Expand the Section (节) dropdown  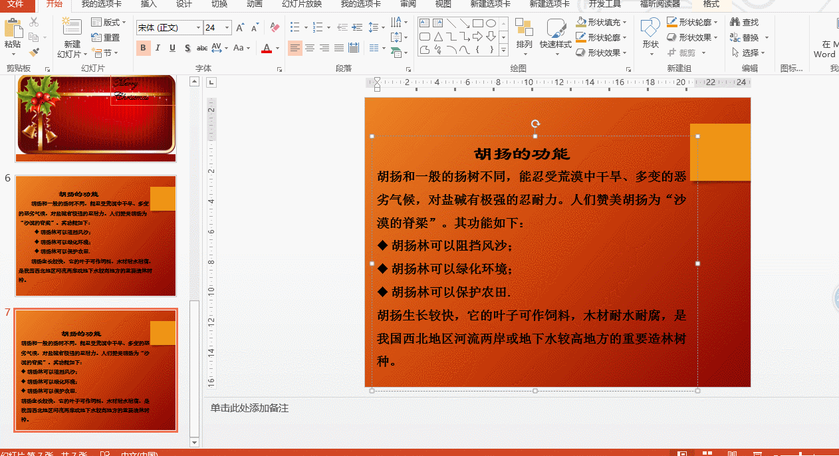click(106, 53)
